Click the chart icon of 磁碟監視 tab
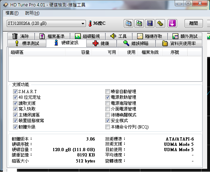210x172 pixels. 78,36
